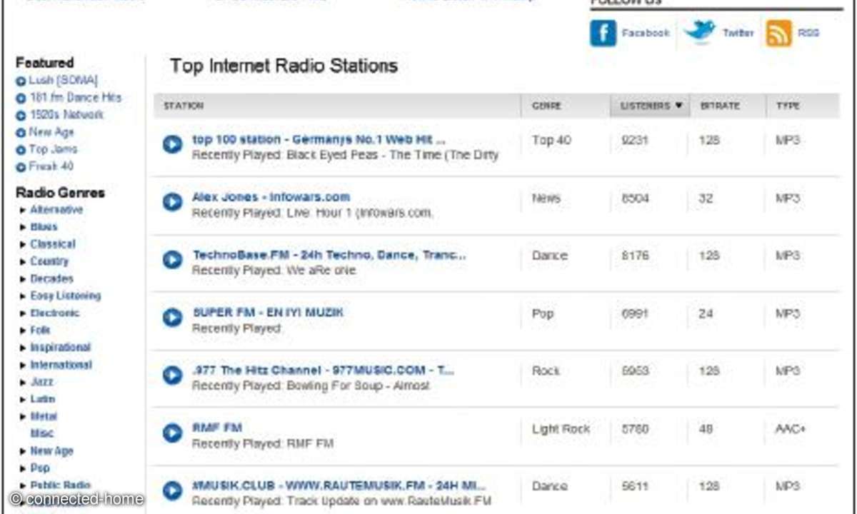Open the Misc genre
The width and height of the screenshot is (857, 514).
coord(41,433)
